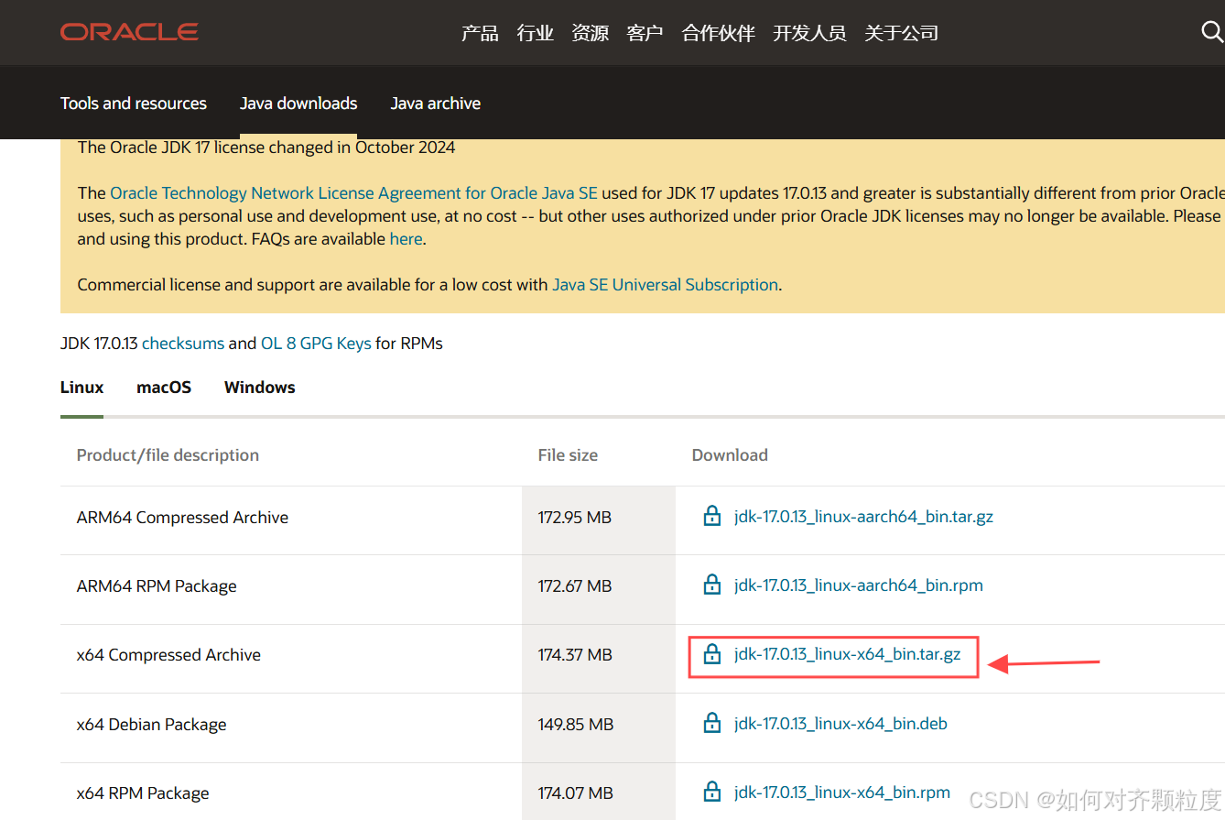Viewport: 1225px width, 820px height.
Task: Click the 'ARM64 Compressed Archive' row label
Action: 182,518
